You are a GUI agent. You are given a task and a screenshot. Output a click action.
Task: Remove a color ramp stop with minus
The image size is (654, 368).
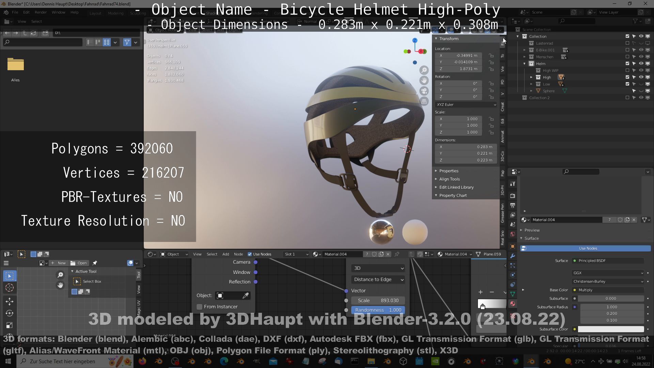(492, 292)
